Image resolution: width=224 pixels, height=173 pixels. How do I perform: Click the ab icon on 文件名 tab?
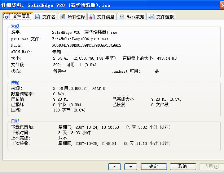coord(38,17)
